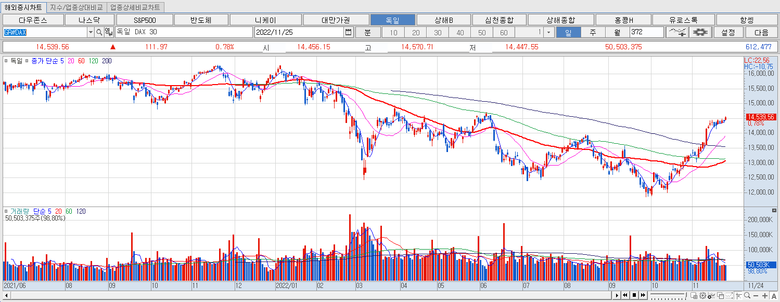Toggle the checkbox beside 독일 price label
This screenshot has height=302, width=780.
(5, 61)
